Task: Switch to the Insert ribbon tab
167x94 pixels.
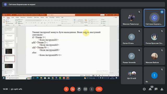Action: pyautogui.click(x=13, y=17)
